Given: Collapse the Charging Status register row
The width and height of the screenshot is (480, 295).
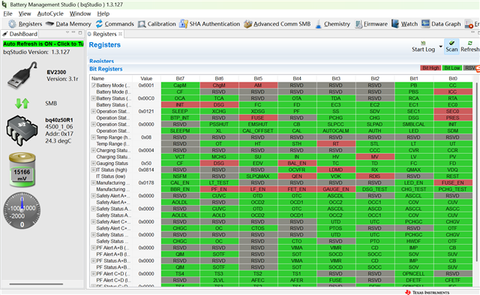Looking at the screenshot, I should [94, 150].
